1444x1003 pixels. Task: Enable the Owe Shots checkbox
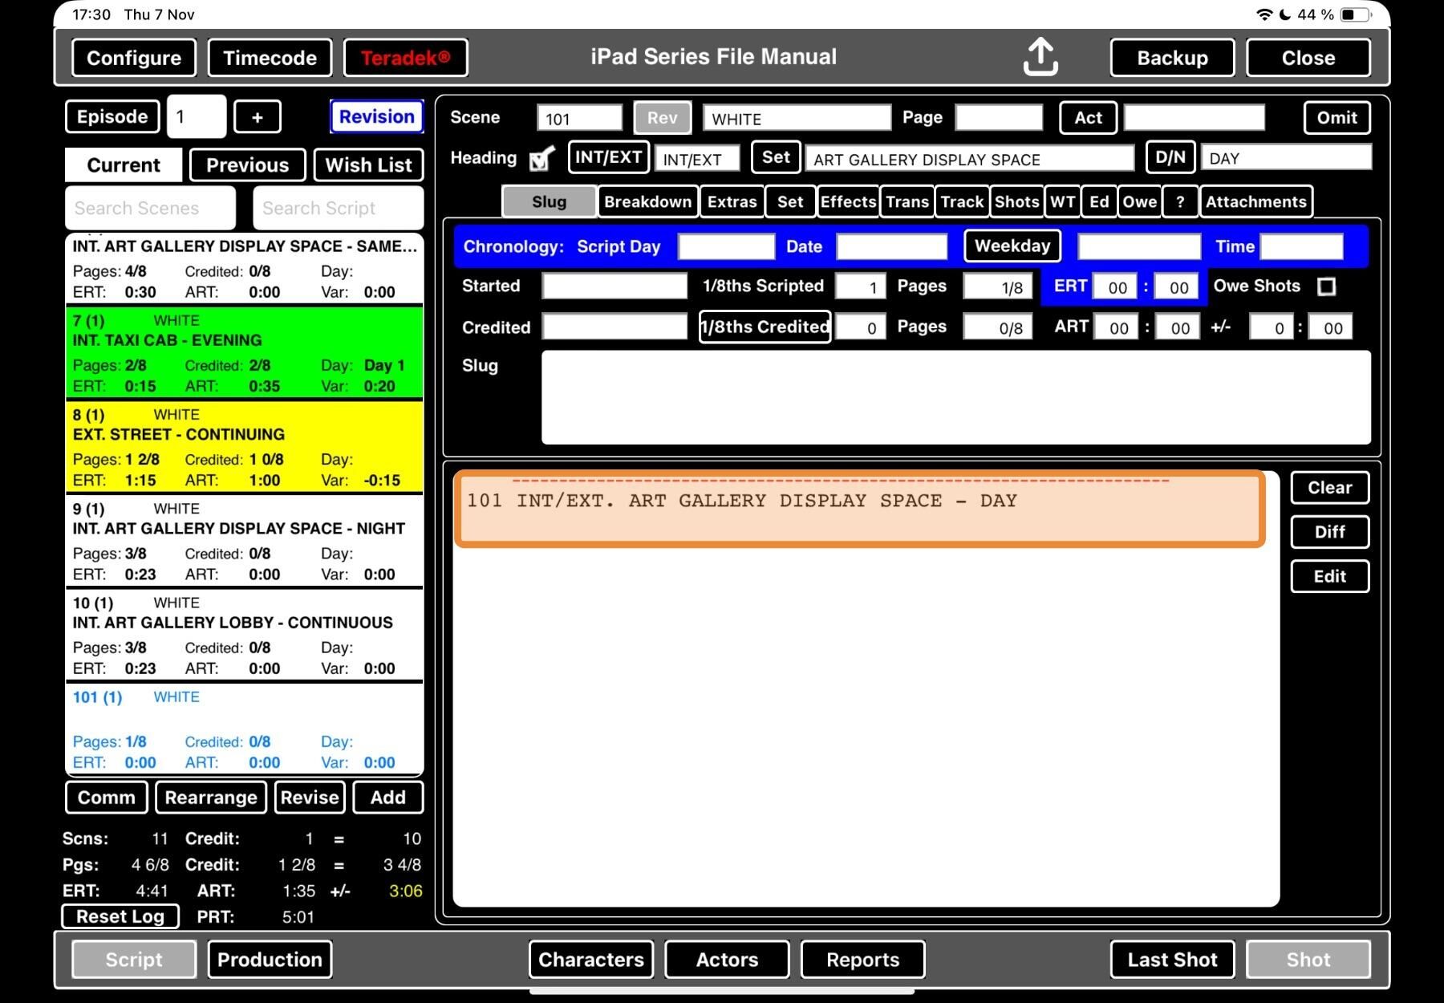(x=1326, y=286)
